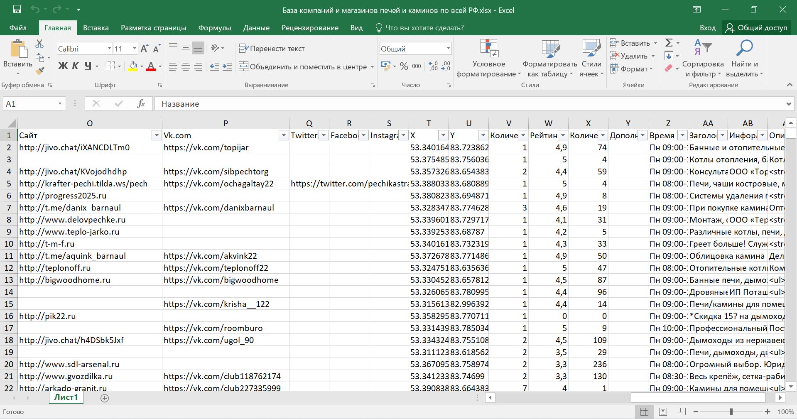Click the insert function fx icon

click(x=141, y=104)
